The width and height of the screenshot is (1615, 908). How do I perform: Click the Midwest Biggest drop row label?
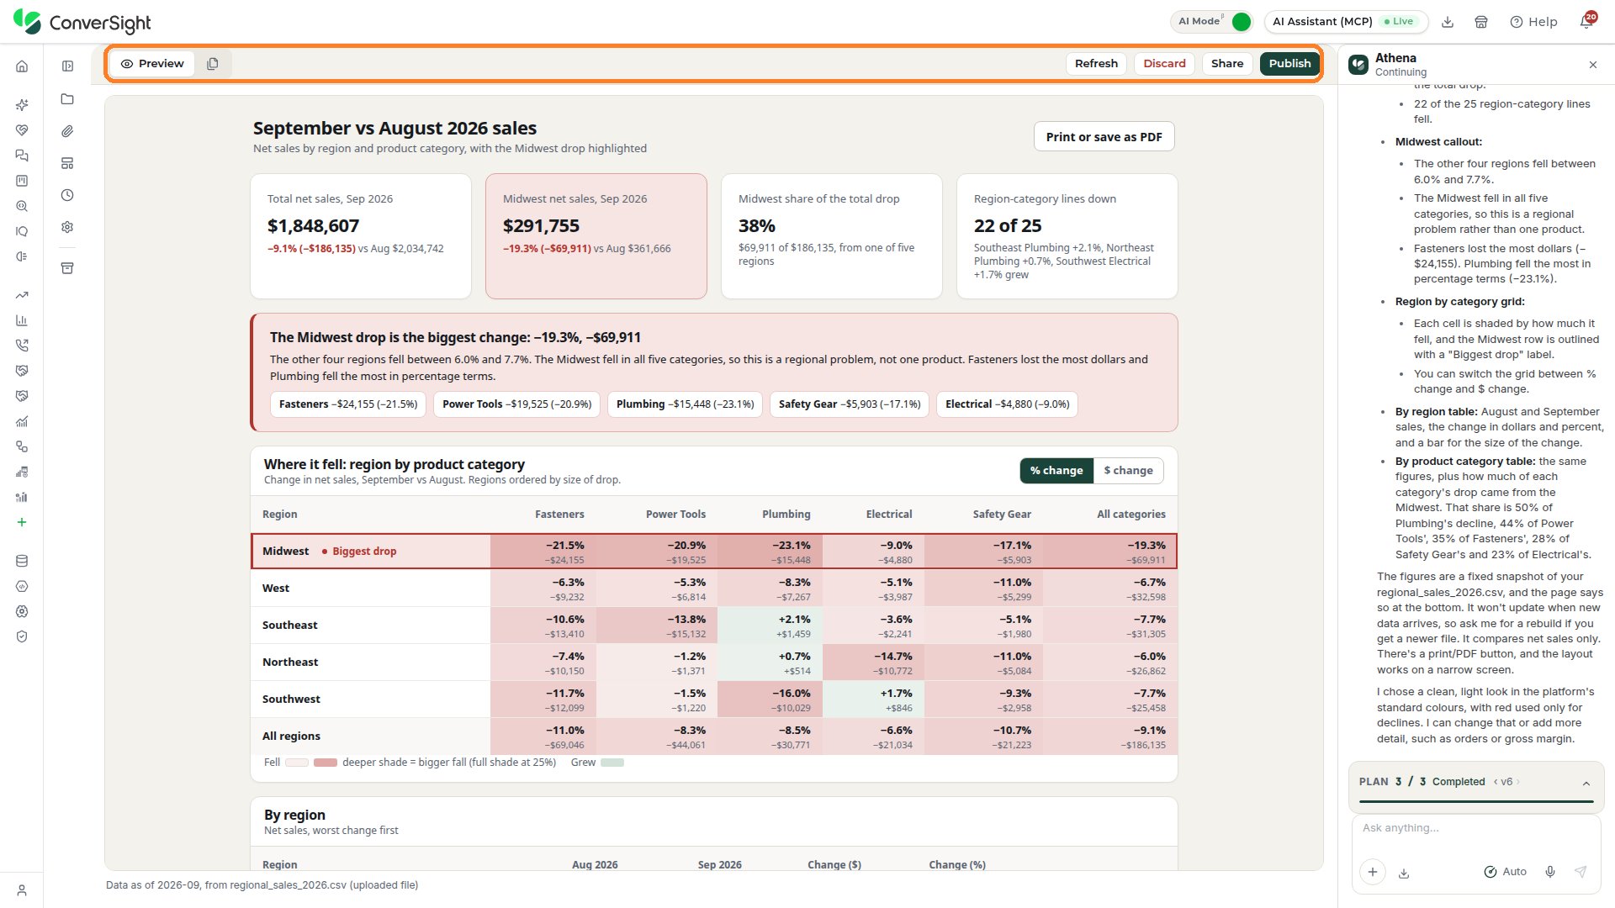[329, 552]
